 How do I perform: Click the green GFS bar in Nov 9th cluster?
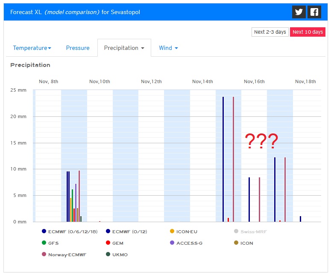pos(73,206)
